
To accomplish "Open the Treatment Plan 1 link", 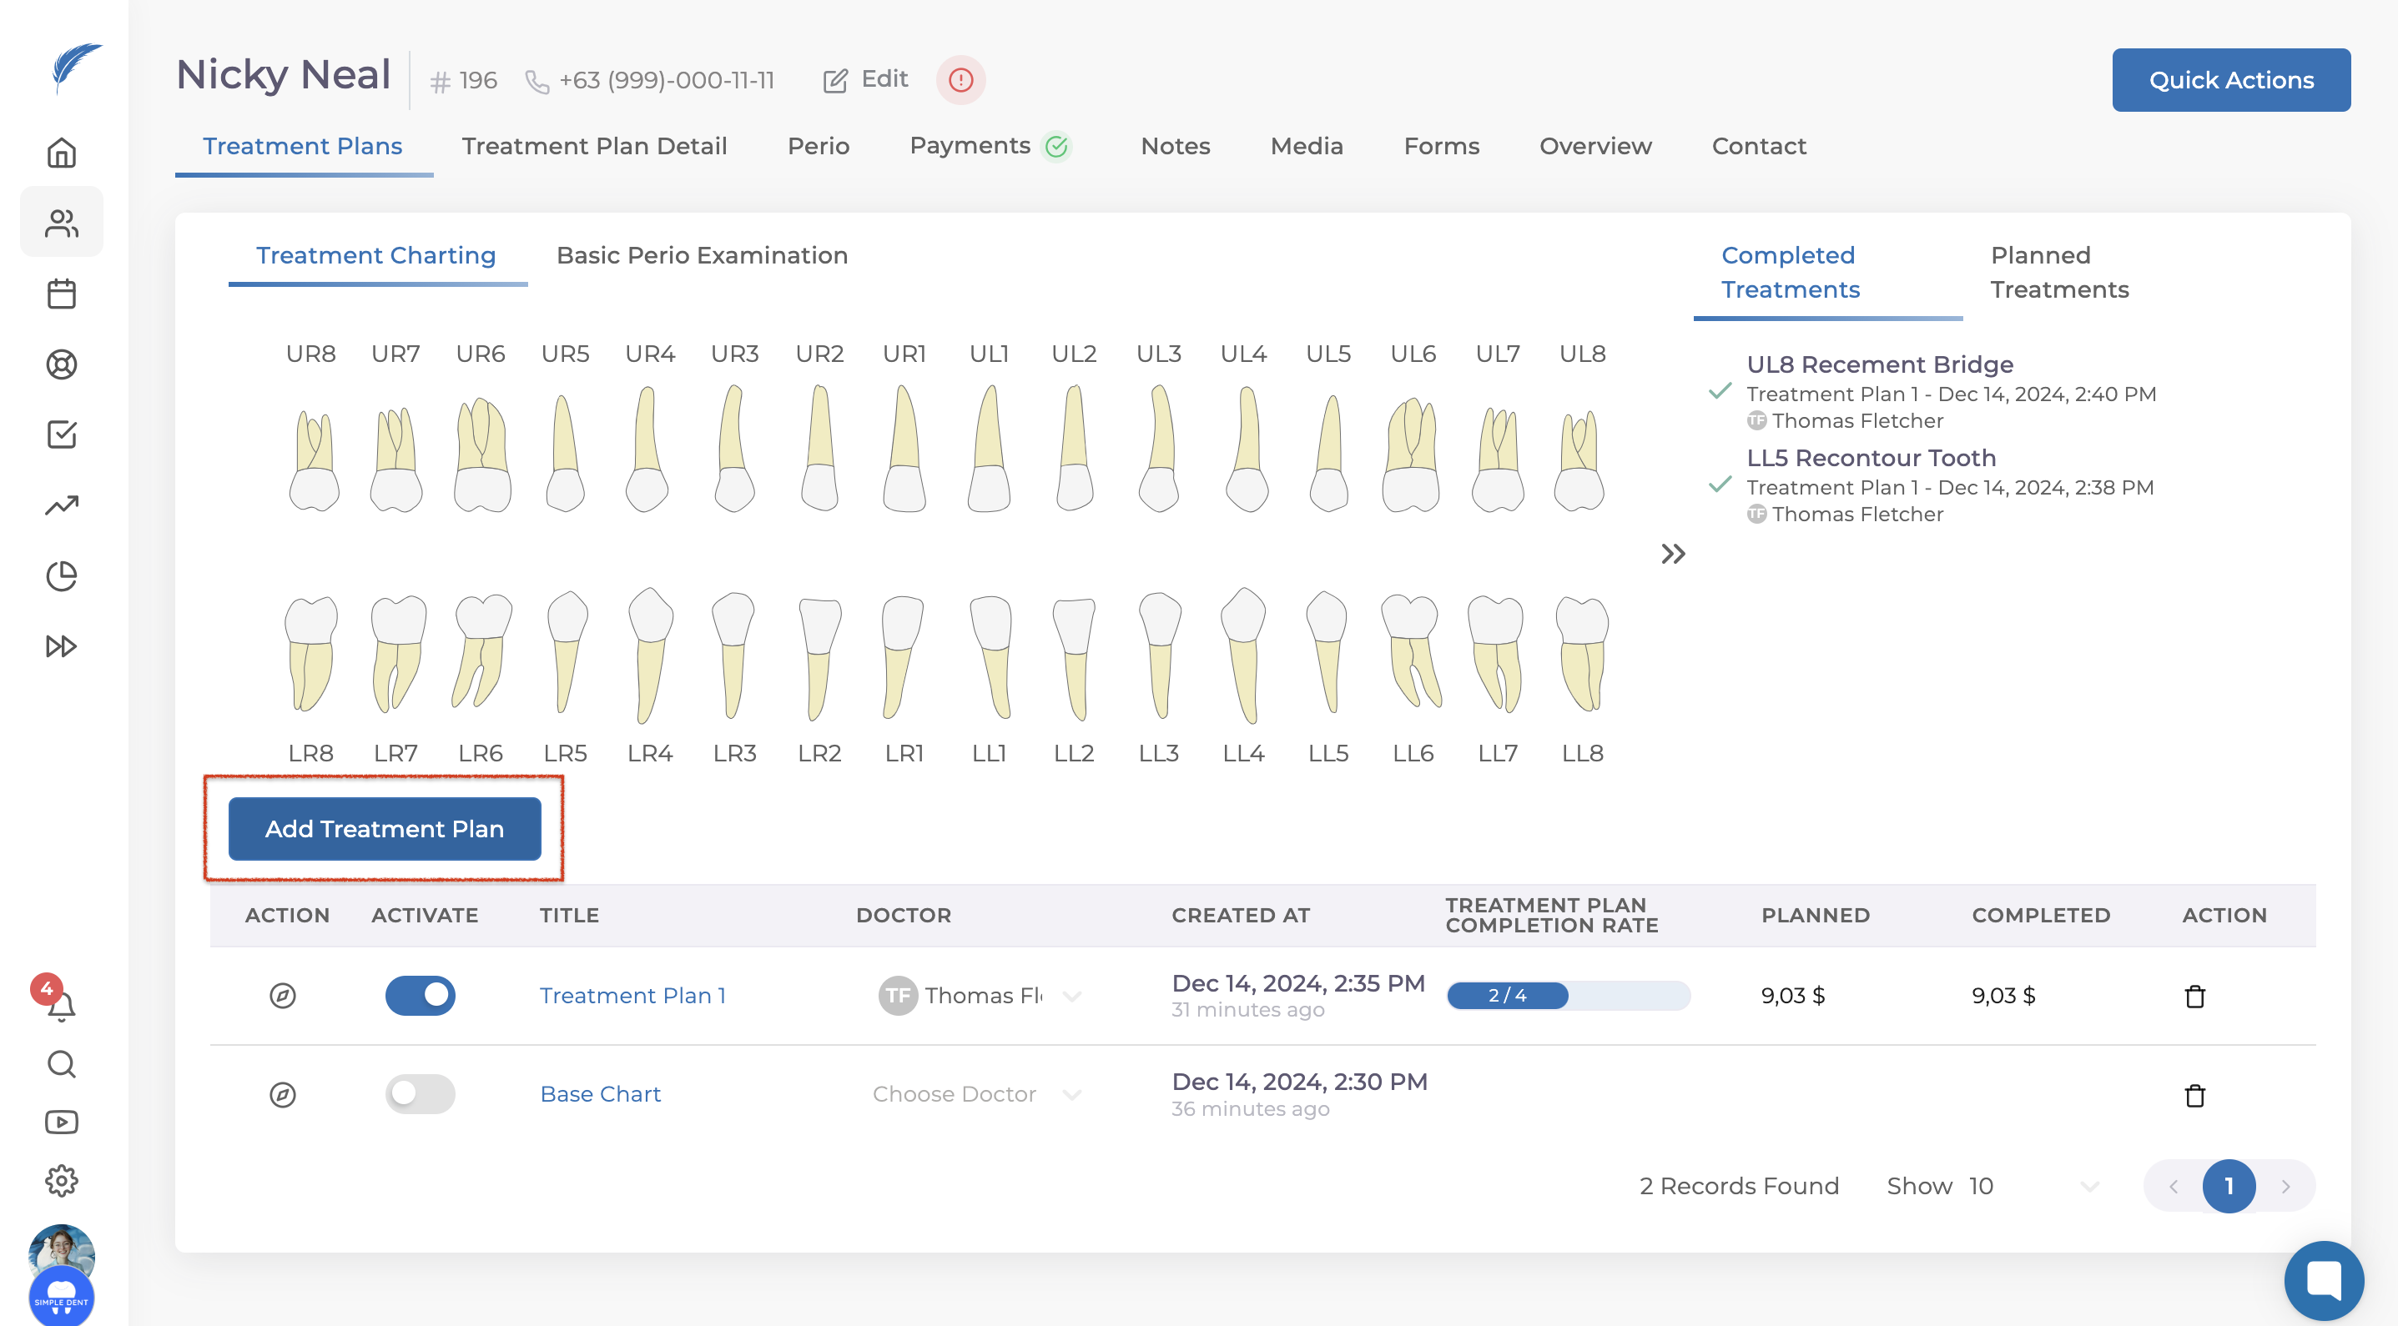I will click(x=632, y=996).
